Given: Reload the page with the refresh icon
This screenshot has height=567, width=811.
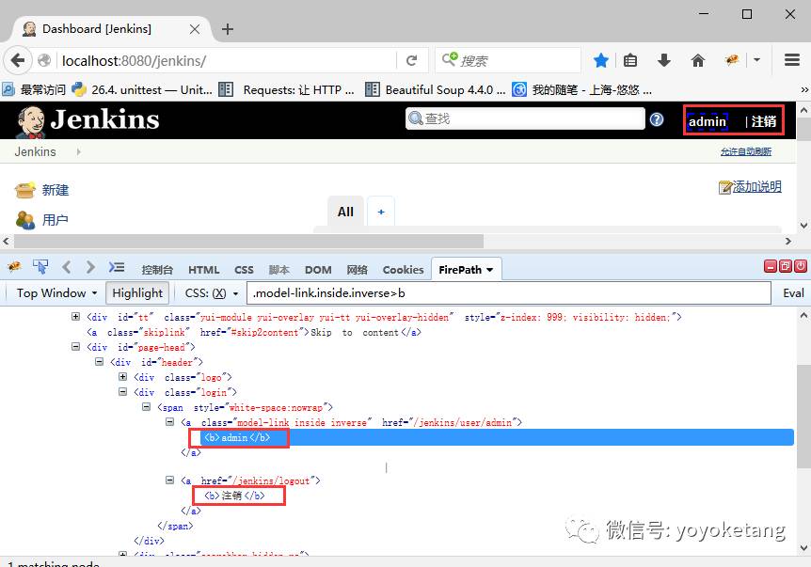Looking at the screenshot, I should tap(412, 60).
